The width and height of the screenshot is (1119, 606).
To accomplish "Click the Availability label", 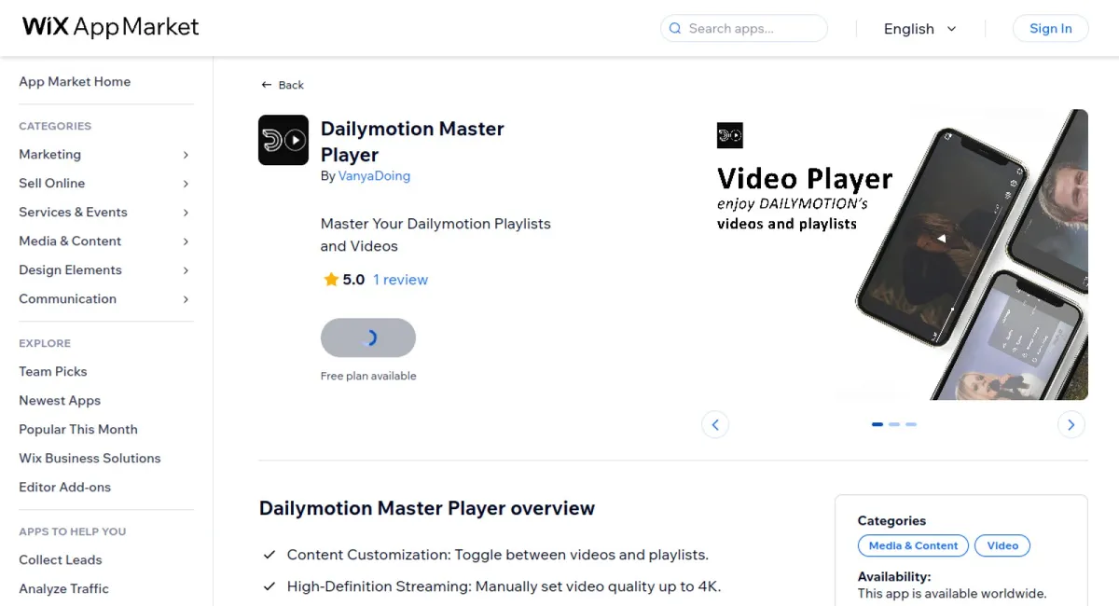I will 894,577.
